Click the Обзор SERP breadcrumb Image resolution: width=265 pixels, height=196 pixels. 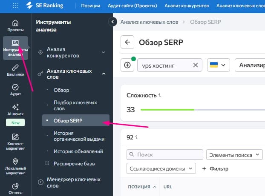(205, 22)
